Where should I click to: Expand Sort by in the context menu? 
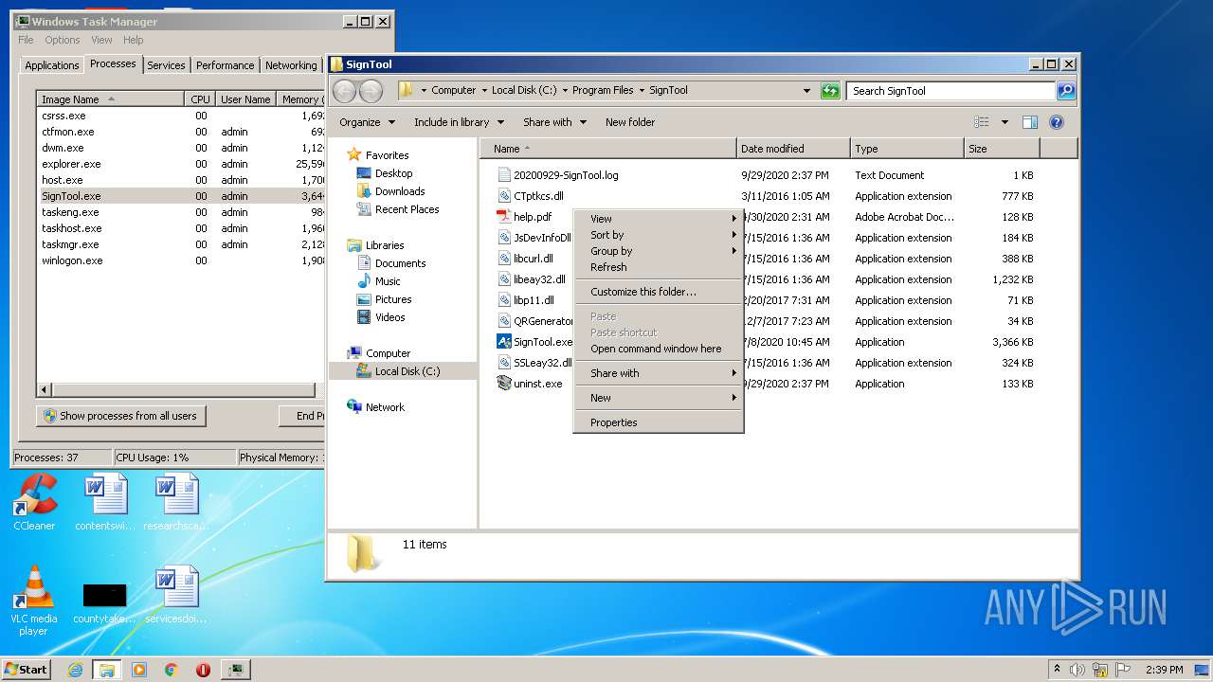[658, 235]
